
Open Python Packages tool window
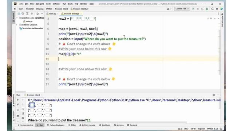(x=56, y=125)
